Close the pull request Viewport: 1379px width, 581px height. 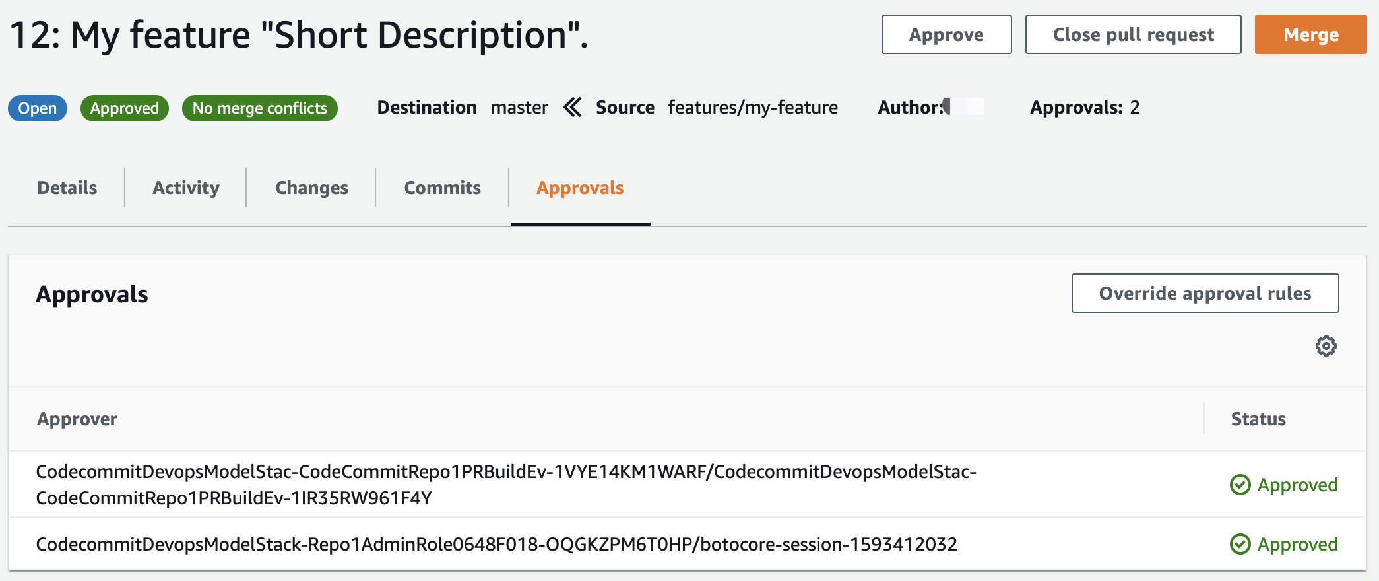(1133, 34)
